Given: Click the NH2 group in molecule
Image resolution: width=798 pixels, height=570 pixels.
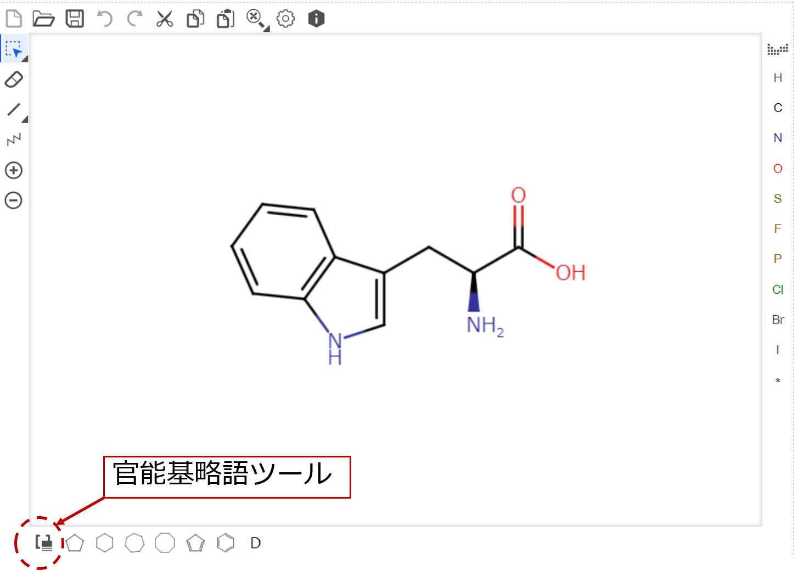Looking at the screenshot, I should pyautogui.click(x=485, y=326).
